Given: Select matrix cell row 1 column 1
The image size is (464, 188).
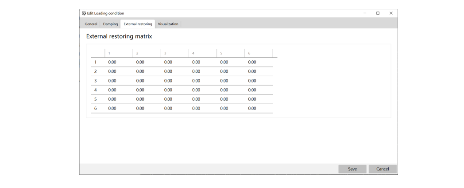Looking at the screenshot, I should pyautogui.click(x=119, y=62).
